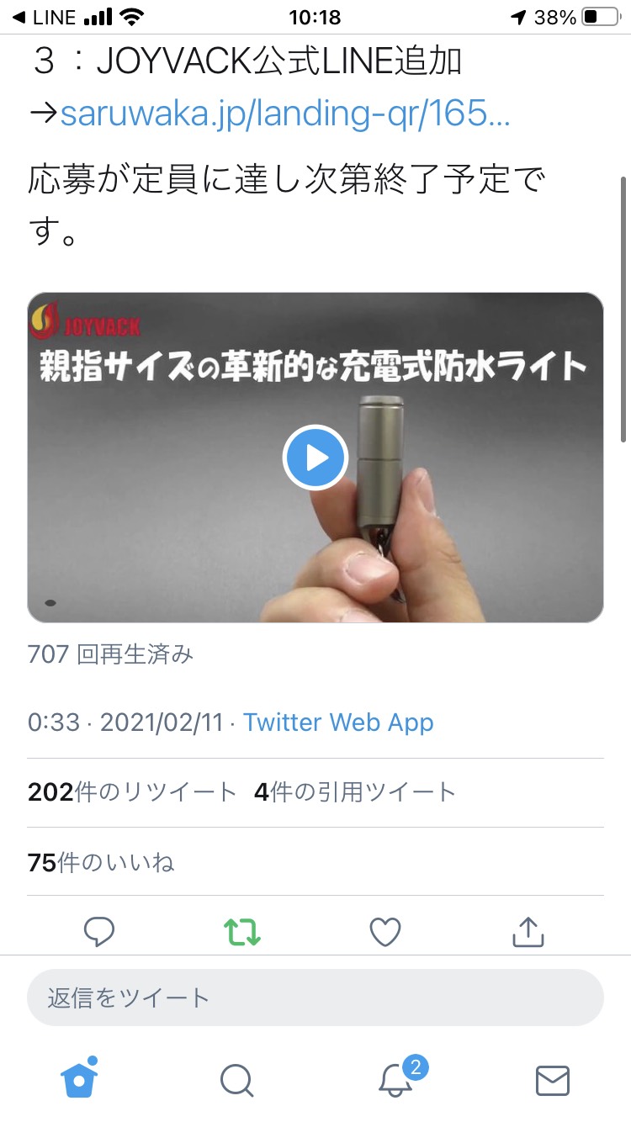
Task: Play the JOYVACK video
Action: pos(315,458)
